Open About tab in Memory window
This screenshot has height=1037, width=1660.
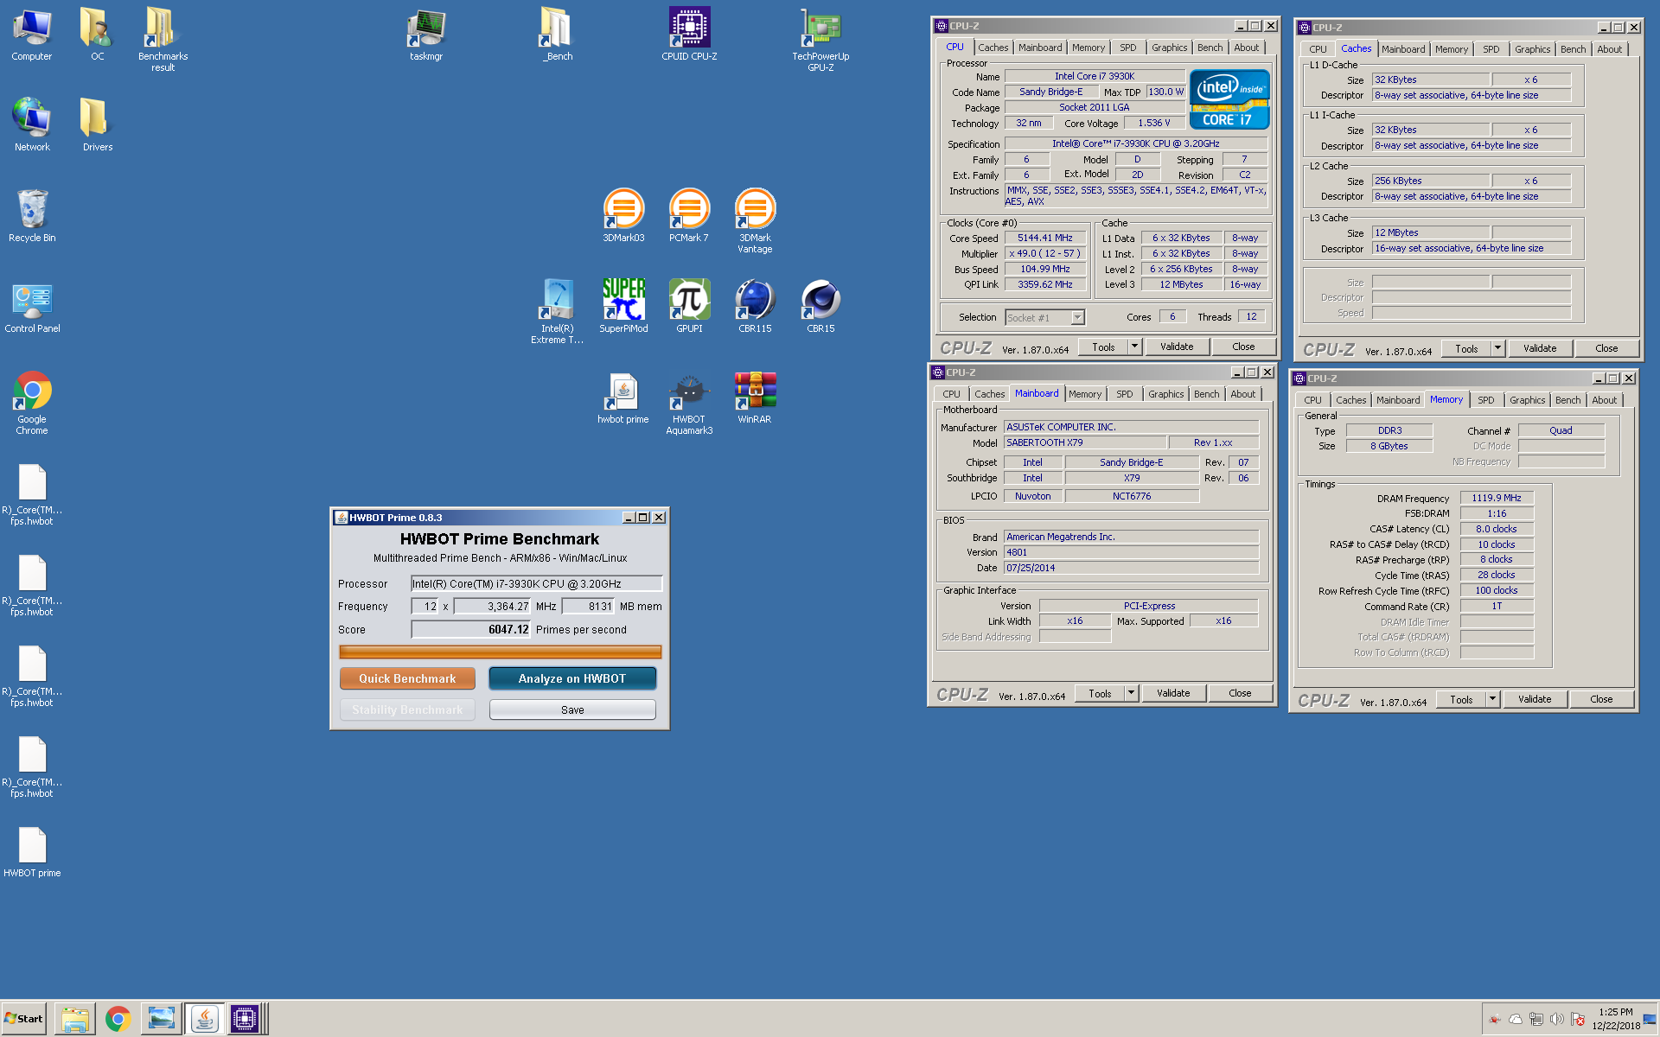click(x=1605, y=400)
